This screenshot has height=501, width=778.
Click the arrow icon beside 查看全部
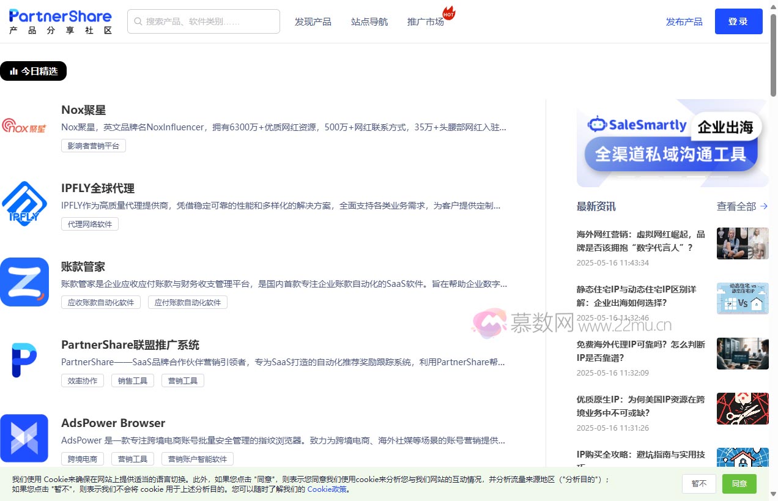click(x=764, y=207)
